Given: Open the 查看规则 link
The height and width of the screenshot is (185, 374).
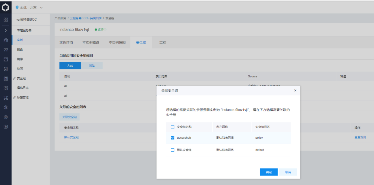Looking at the screenshot, I should coord(360,137).
